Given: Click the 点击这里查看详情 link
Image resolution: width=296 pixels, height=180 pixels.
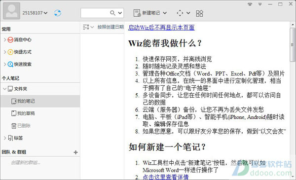Looking at the screenshot, I should 166,177.
